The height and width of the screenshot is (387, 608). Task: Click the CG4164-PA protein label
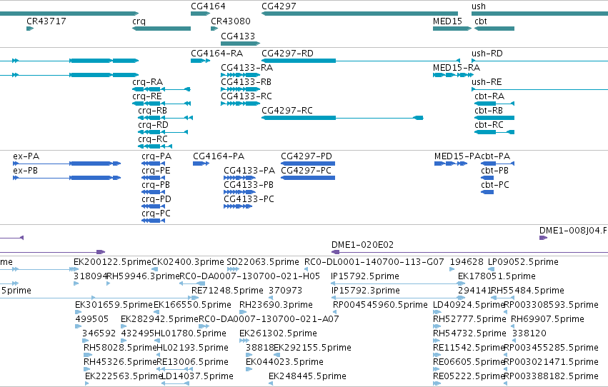coord(219,156)
